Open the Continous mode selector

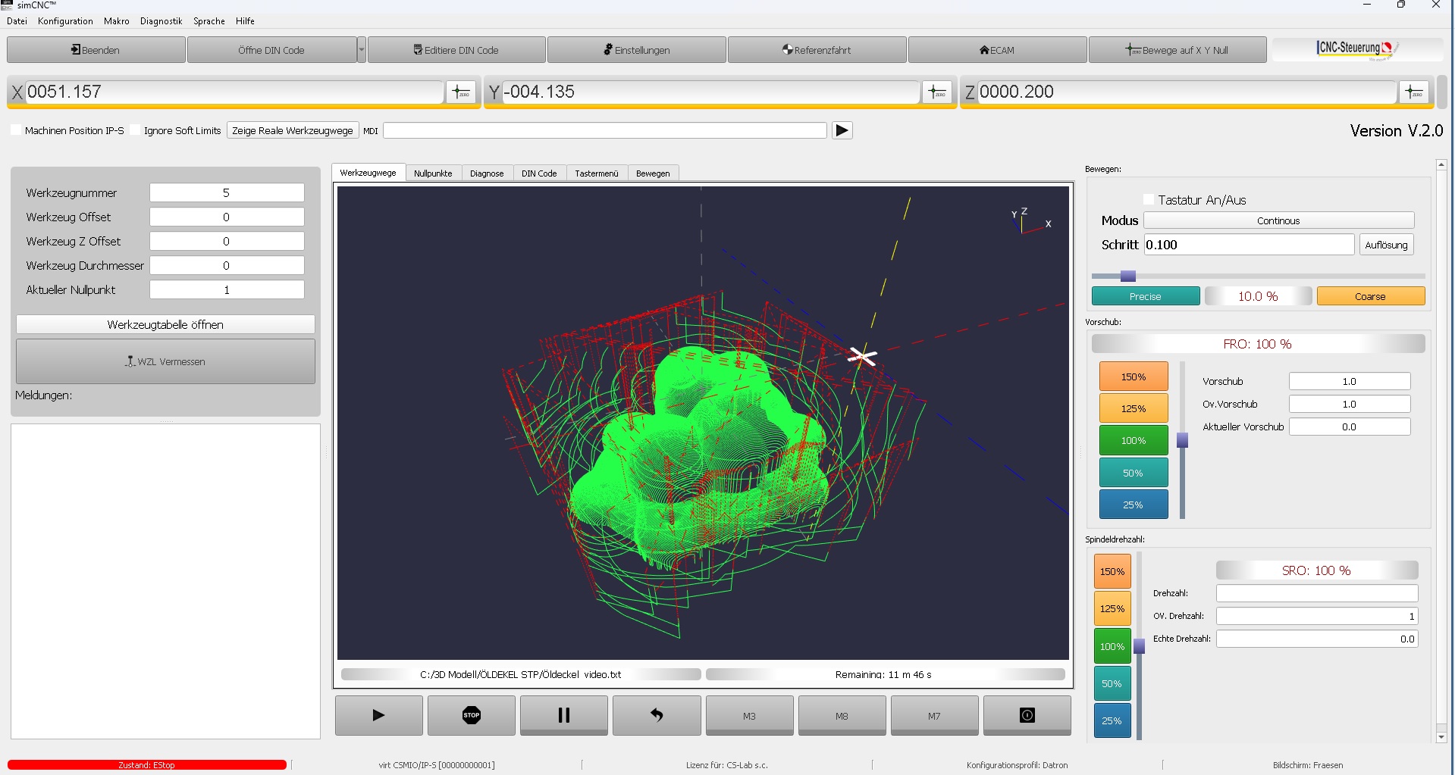coord(1278,220)
